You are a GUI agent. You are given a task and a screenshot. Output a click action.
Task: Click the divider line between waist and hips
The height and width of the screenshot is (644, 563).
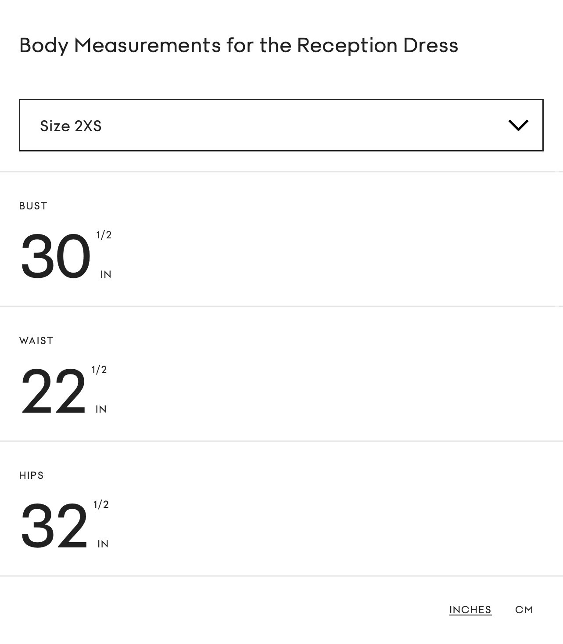[281, 441]
